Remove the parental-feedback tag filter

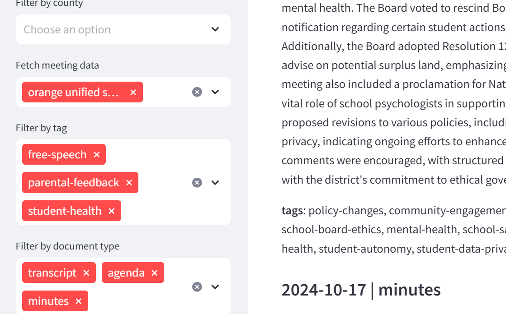click(x=129, y=183)
